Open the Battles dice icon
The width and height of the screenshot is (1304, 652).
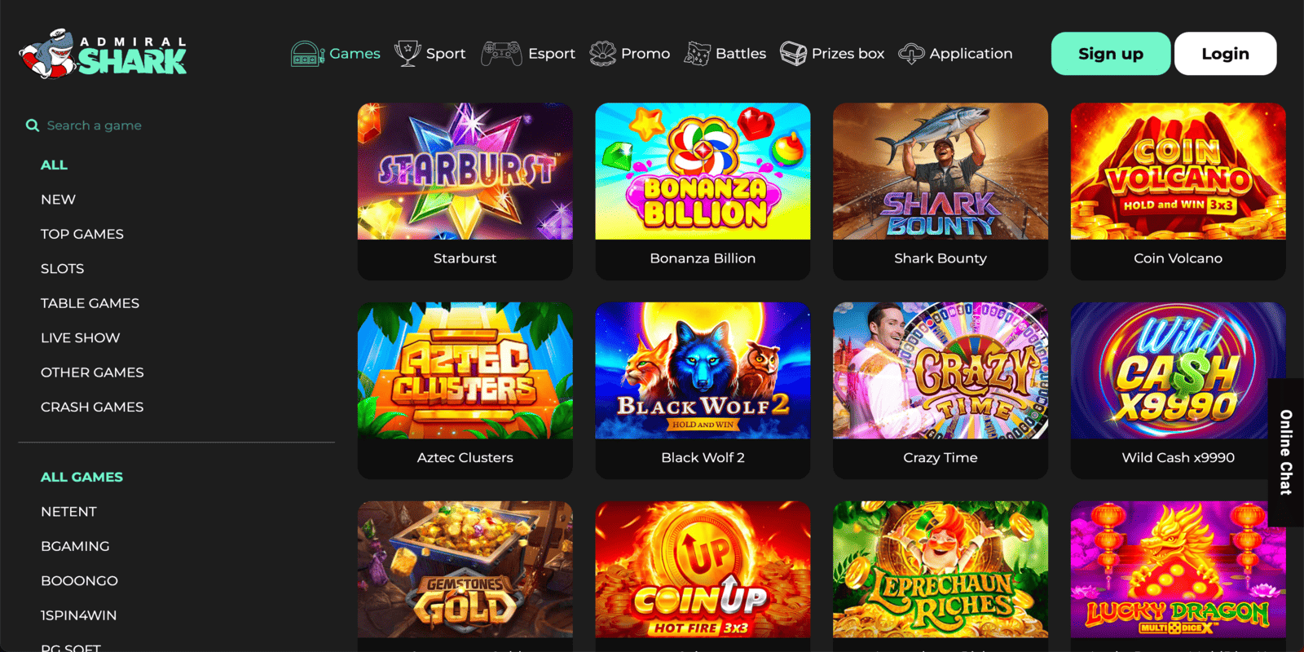pyautogui.click(x=697, y=54)
